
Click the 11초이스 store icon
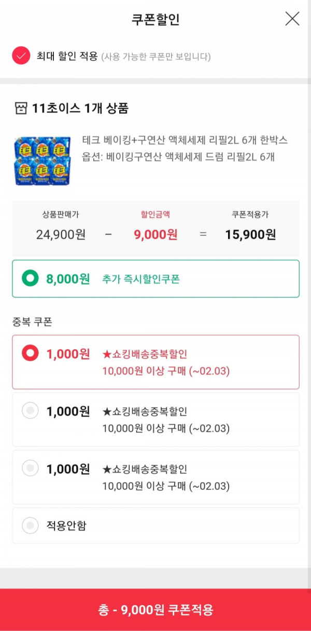pos(21,109)
